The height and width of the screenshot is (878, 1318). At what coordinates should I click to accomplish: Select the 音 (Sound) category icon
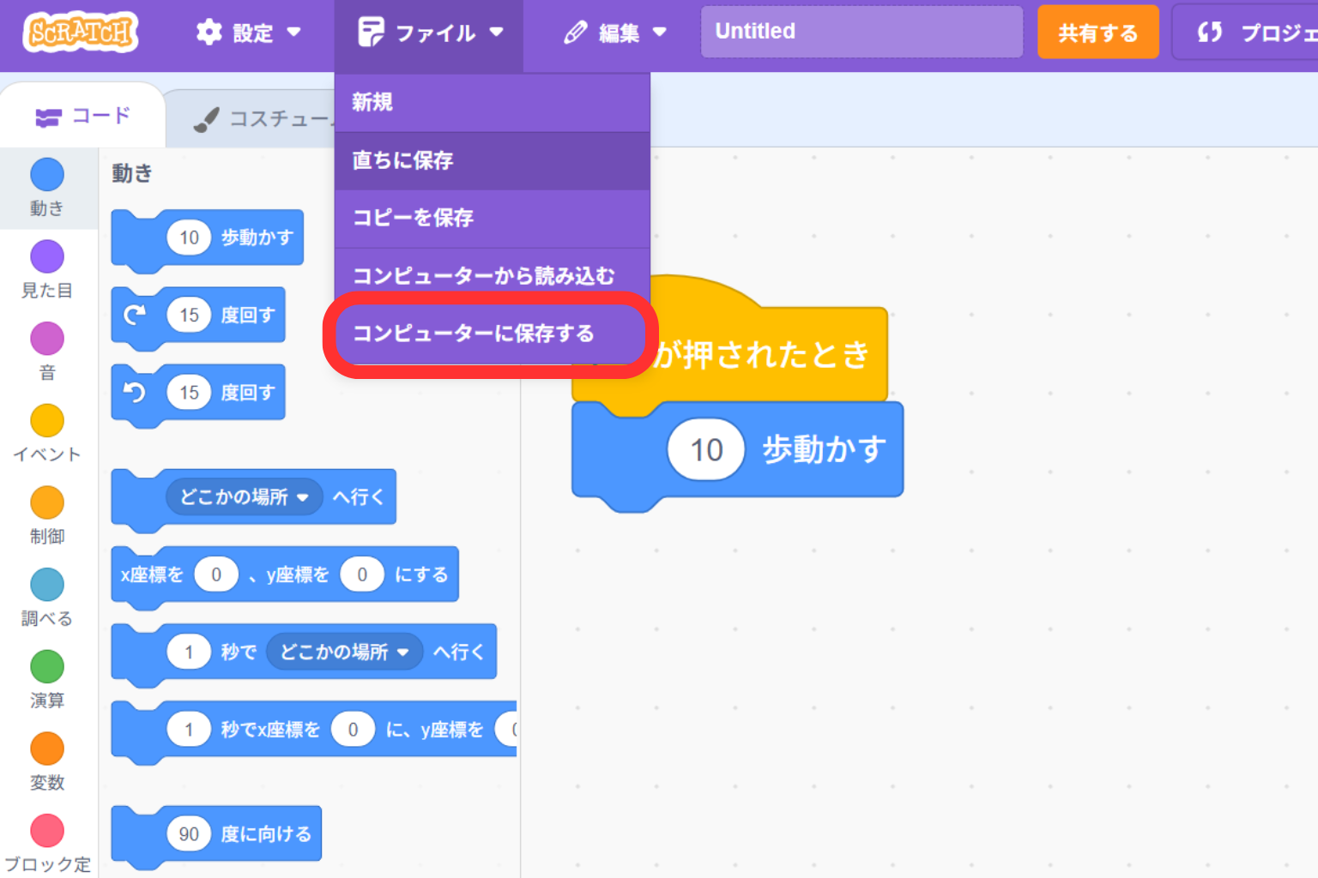46,338
